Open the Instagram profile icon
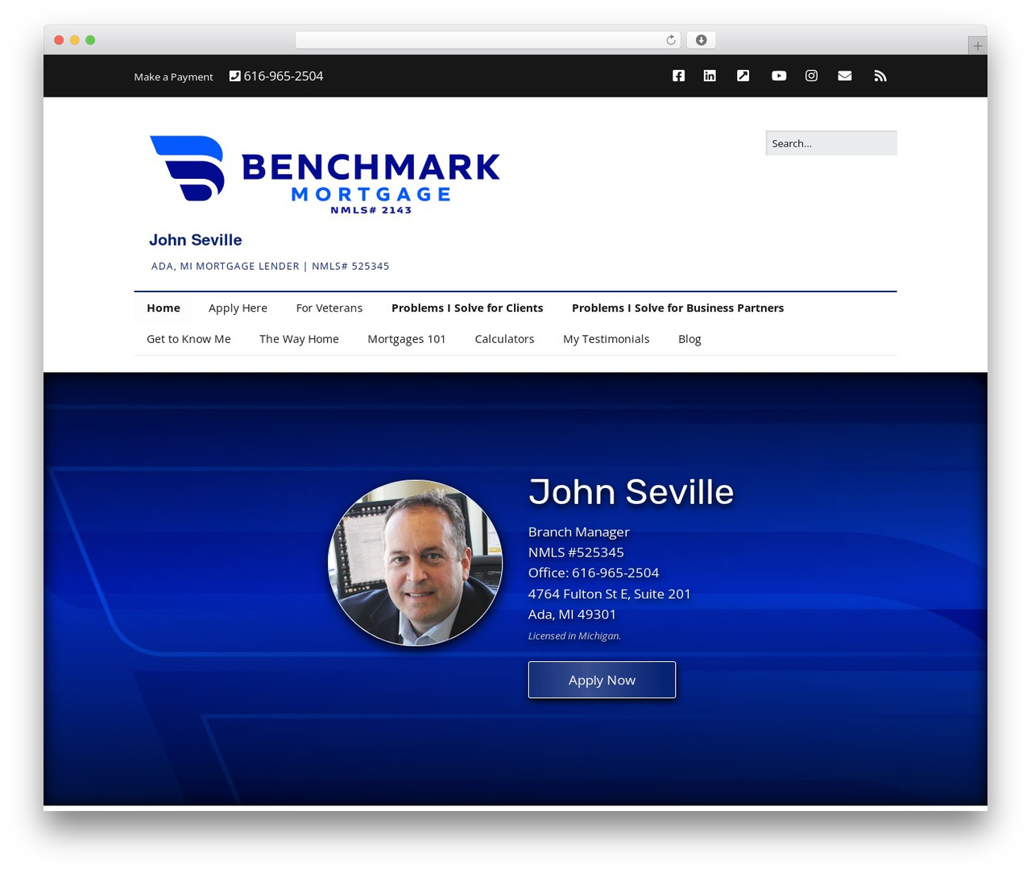This screenshot has height=873, width=1031. tap(811, 76)
